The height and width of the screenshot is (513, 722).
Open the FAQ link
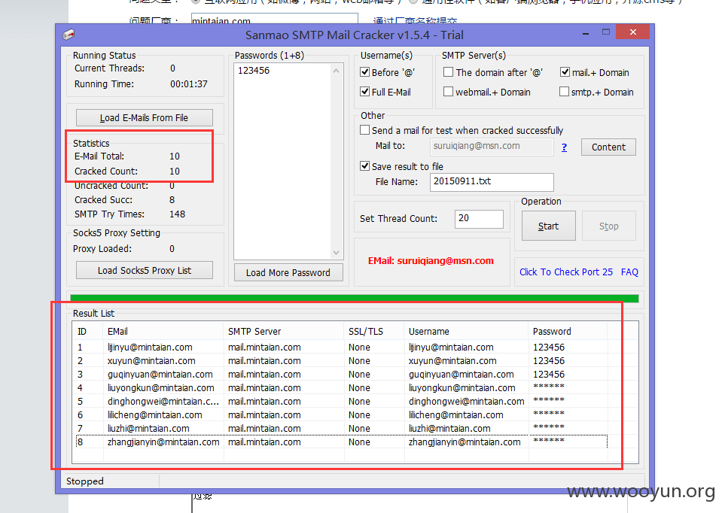click(x=629, y=272)
